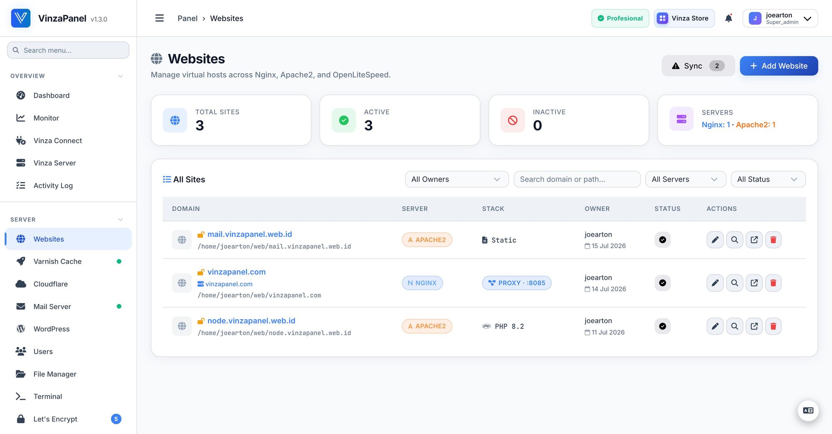Open Vinza Connect in the sidebar
The width and height of the screenshot is (832, 434).
point(68,141)
